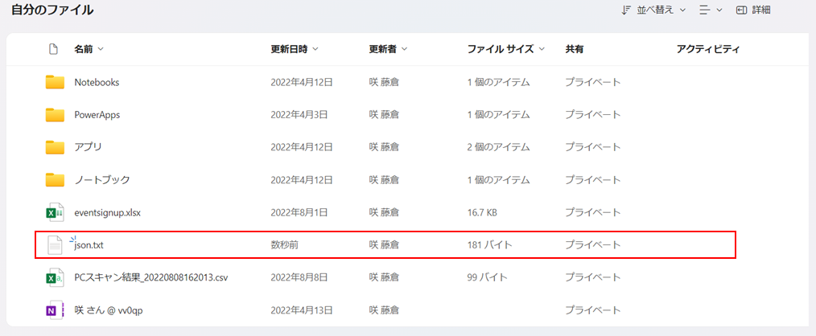Open the view layout options dropdown
This screenshot has width=816, height=336.
tap(711, 10)
